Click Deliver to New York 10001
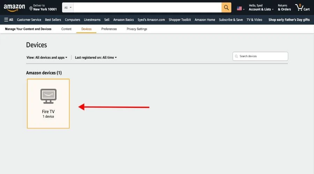 [x=43, y=7]
